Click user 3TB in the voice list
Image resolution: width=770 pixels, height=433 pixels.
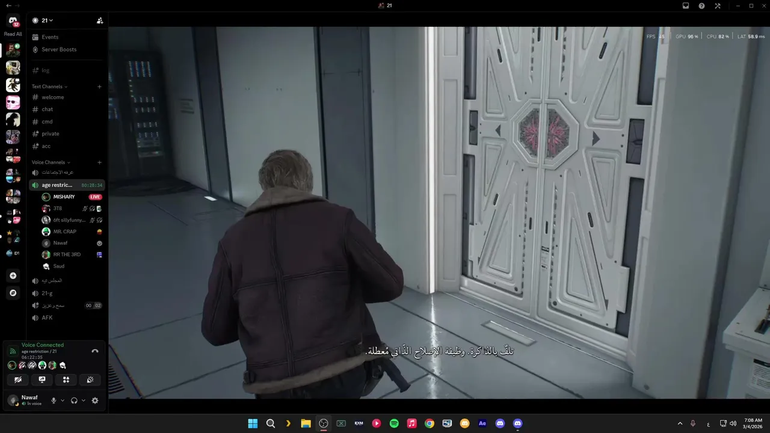[x=71, y=209]
